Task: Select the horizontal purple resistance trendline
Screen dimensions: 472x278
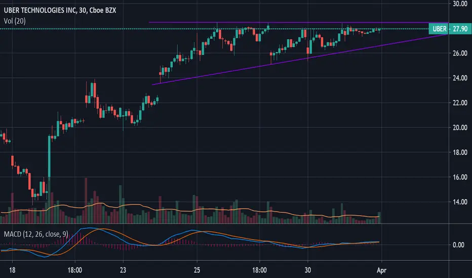Action: pos(299,22)
